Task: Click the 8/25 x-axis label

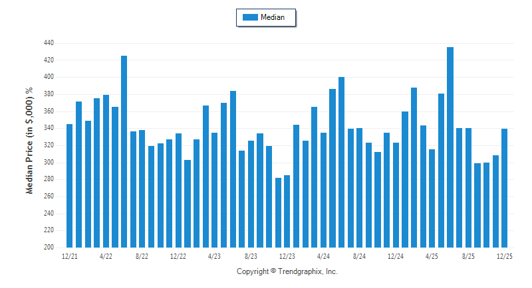Action: click(x=468, y=255)
